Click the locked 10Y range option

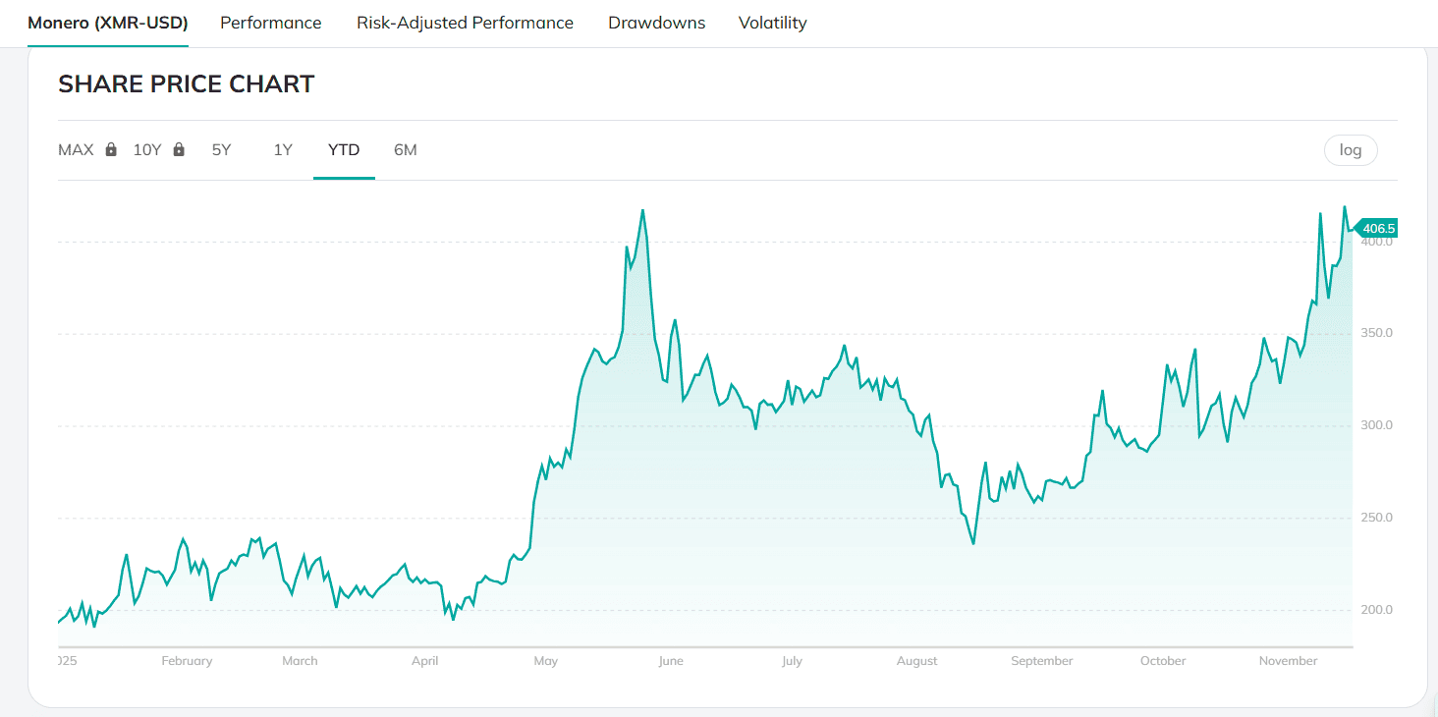pyautogui.click(x=146, y=149)
